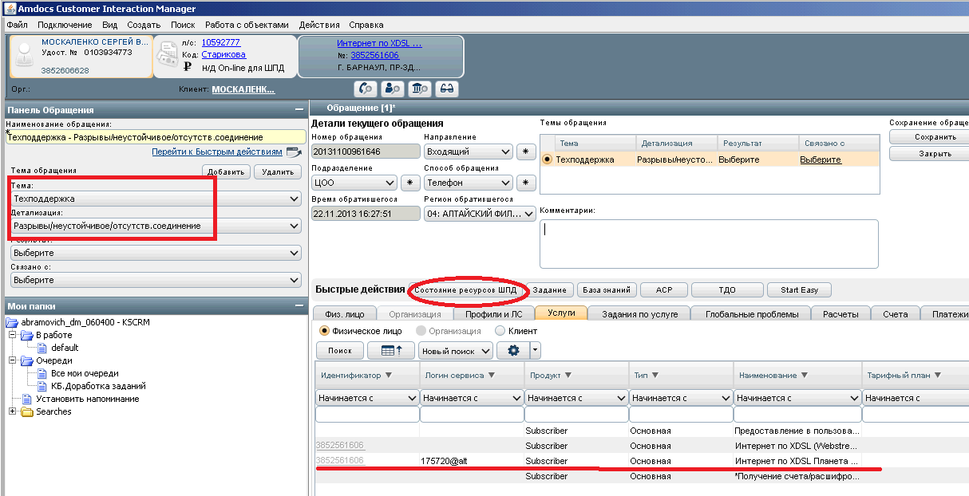The height and width of the screenshot is (496, 969).
Task: Click Сохранить button
Action: pyautogui.click(x=929, y=137)
